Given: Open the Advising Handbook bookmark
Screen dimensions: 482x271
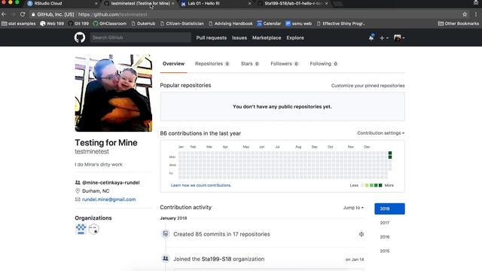Looking at the screenshot, I should pos(230,23).
